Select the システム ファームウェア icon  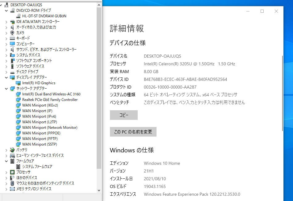pos(18,167)
